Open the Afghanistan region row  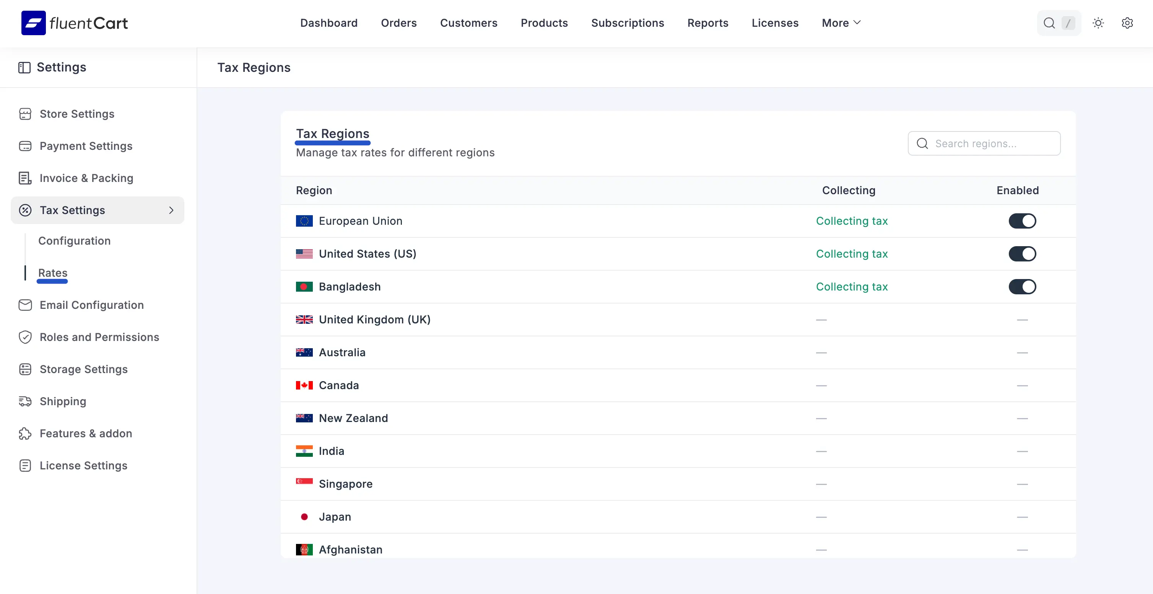(x=678, y=546)
